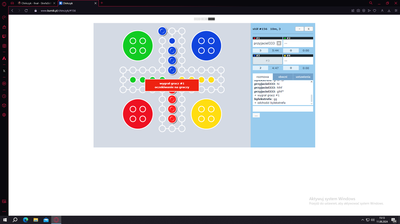
Task: Take a snapshot with camera icon
Action: [x=358, y=11]
